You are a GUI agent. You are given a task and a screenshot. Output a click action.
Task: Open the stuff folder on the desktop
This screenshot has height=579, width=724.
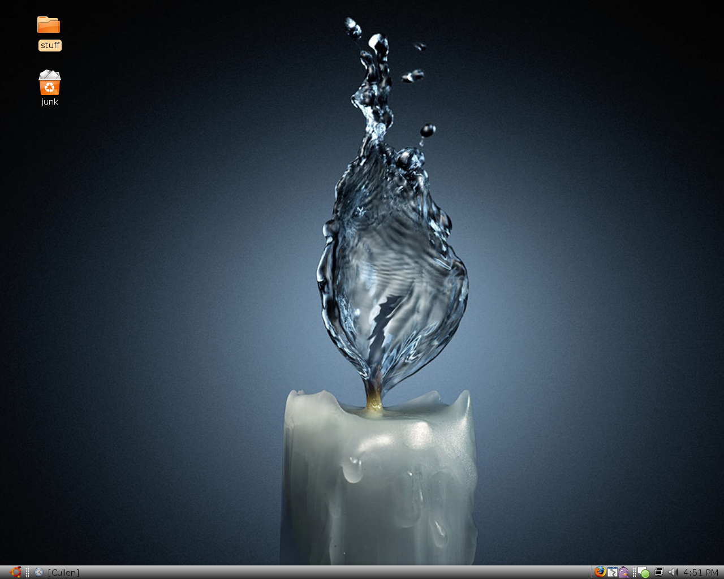pyautogui.click(x=49, y=25)
